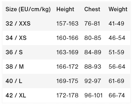Select the 36 / S size row
132x104 pixels.
click(66, 52)
